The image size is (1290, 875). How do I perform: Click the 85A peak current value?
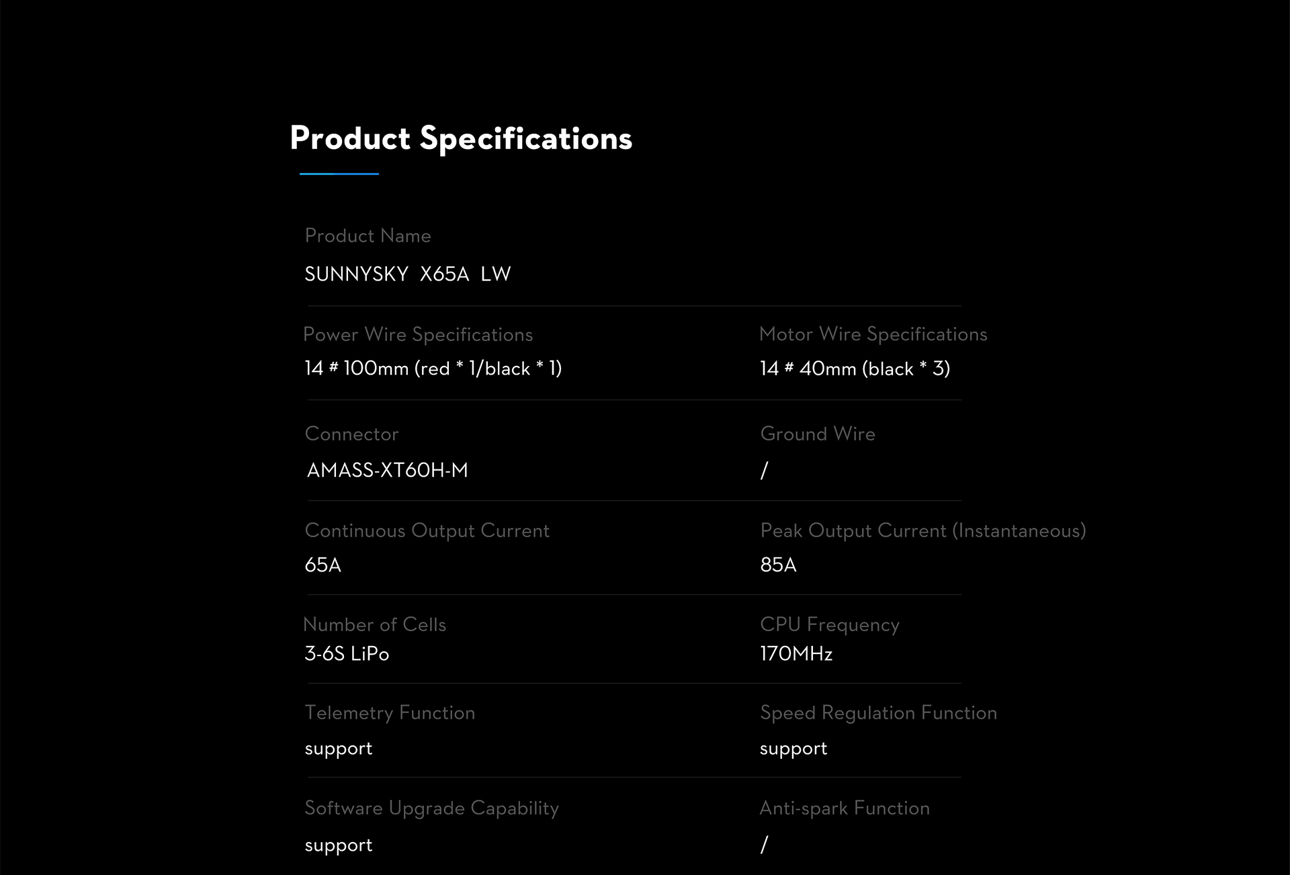(778, 565)
